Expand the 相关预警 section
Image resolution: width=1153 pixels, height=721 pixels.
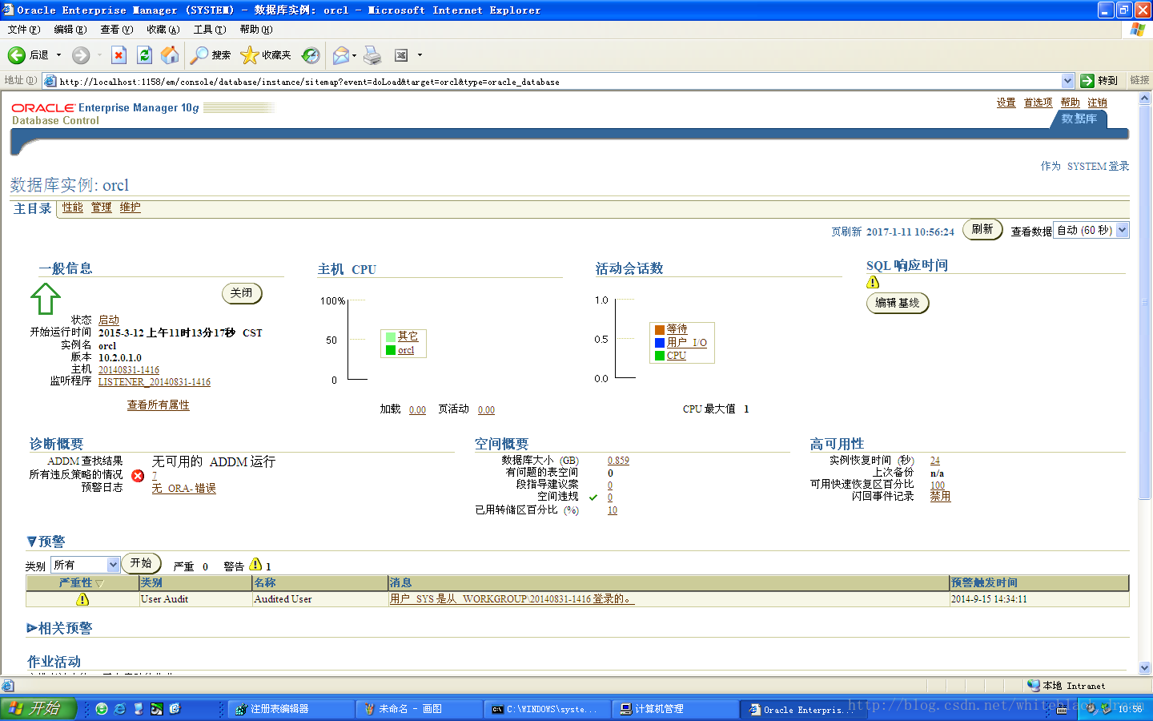pyautogui.click(x=32, y=628)
